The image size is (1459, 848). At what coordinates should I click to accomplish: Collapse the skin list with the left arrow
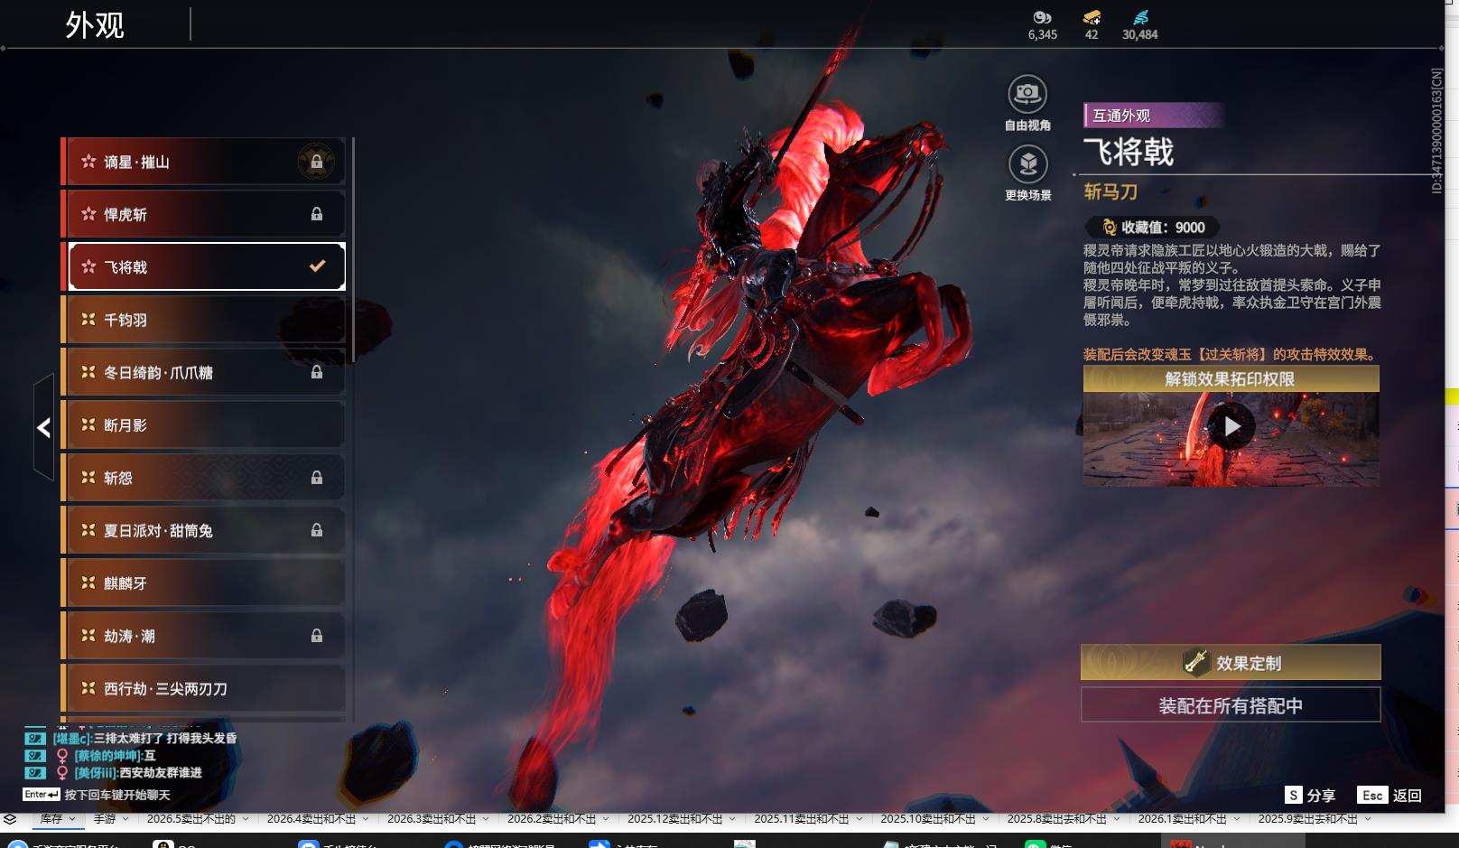tap(43, 427)
